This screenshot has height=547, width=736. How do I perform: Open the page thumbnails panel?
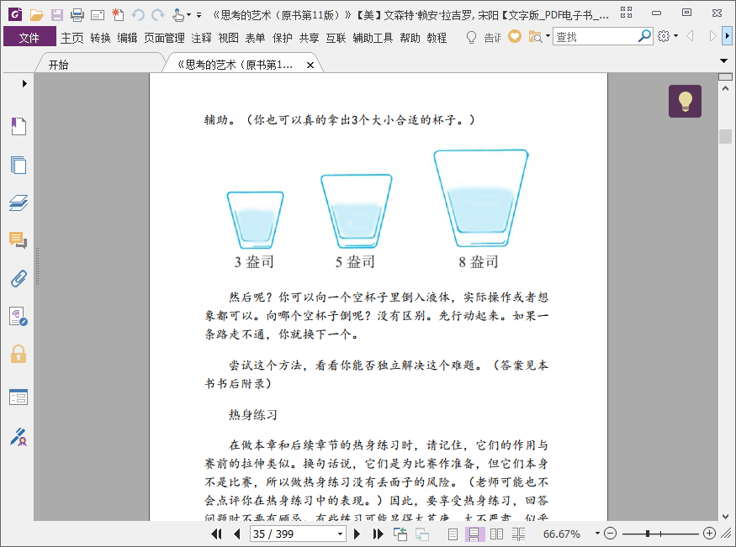pos(19,165)
